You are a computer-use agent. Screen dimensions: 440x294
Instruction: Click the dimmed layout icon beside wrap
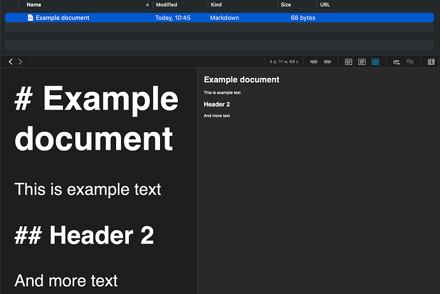pyautogui.click(x=410, y=62)
